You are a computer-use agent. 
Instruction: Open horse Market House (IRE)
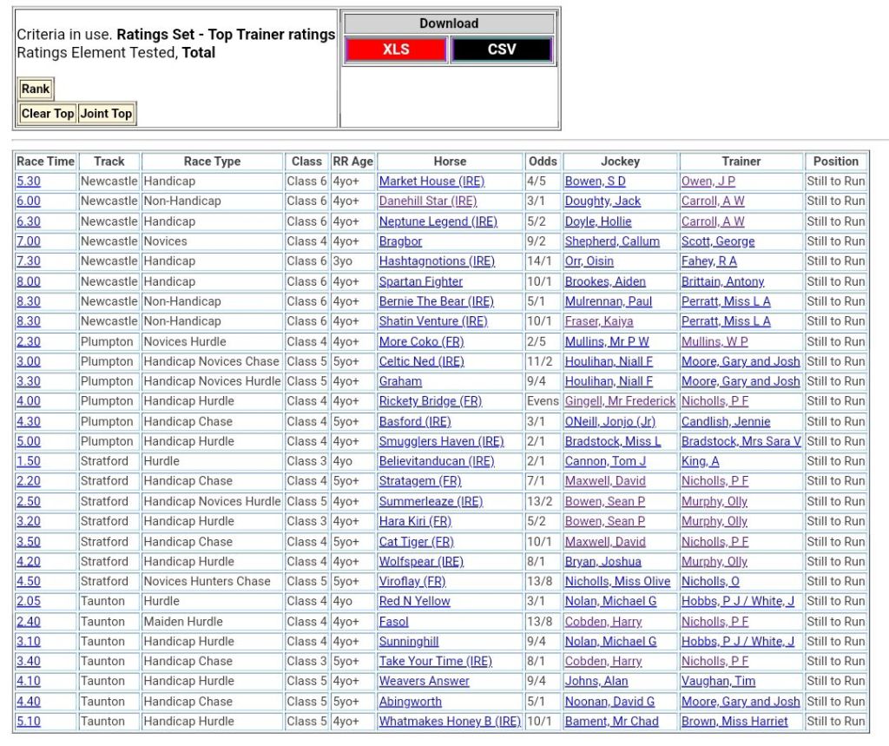(x=431, y=182)
